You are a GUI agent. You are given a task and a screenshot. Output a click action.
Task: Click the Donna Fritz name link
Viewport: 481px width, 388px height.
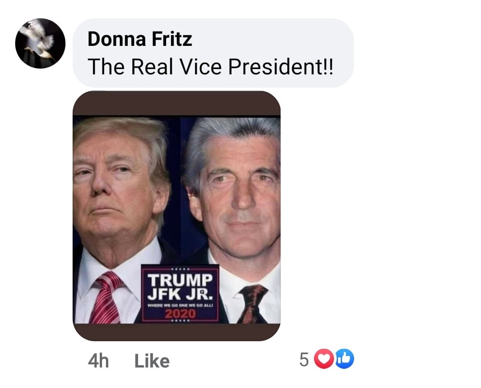[140, 39]
